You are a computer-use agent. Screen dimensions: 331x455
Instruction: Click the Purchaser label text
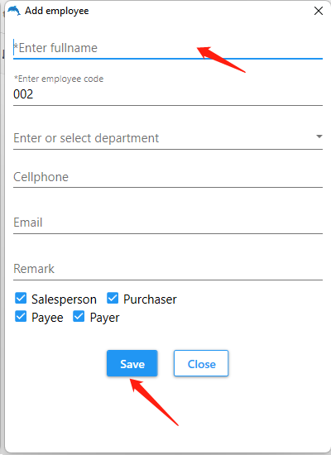pos(150,299)
